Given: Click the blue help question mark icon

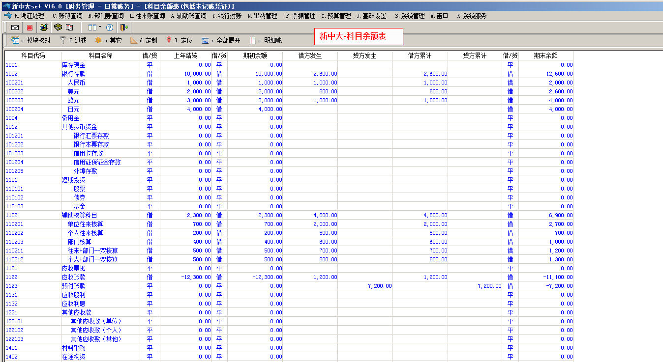Looking at the screenshot, I should pyautogui.click(x=110, y=28).
